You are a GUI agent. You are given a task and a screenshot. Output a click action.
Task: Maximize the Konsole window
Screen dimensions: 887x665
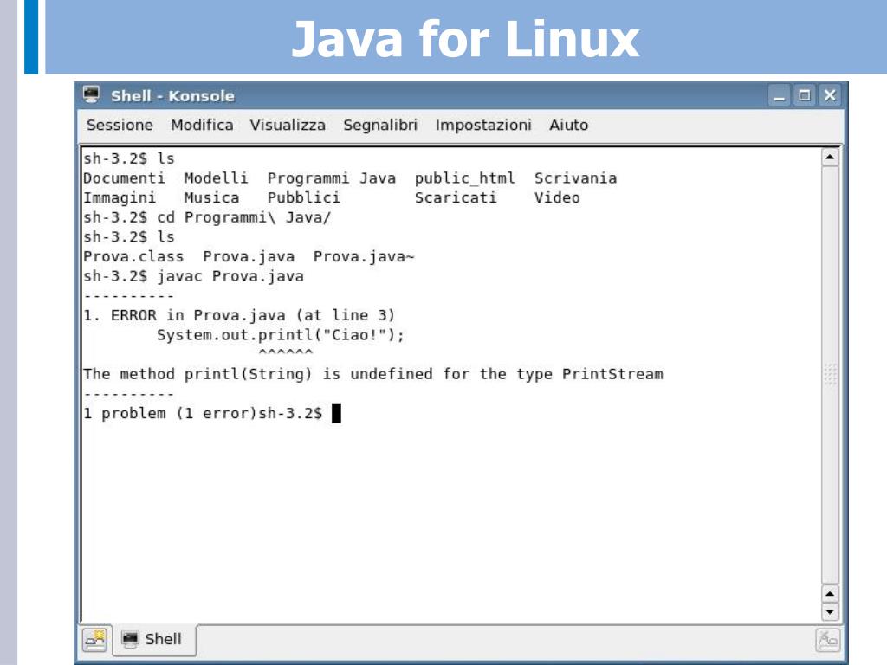[x=805, y=95]
